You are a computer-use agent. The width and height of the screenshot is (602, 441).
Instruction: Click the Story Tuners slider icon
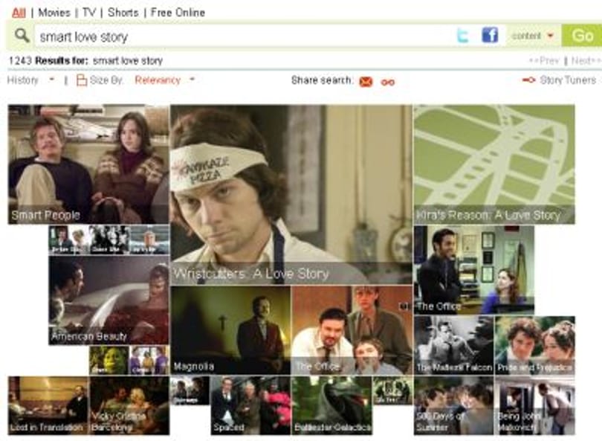click(x=529, y=80)
